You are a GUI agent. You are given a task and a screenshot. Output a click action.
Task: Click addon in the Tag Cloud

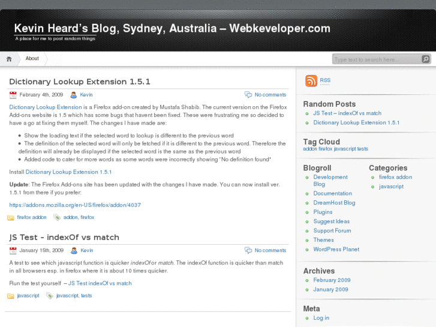pos(310,149)
